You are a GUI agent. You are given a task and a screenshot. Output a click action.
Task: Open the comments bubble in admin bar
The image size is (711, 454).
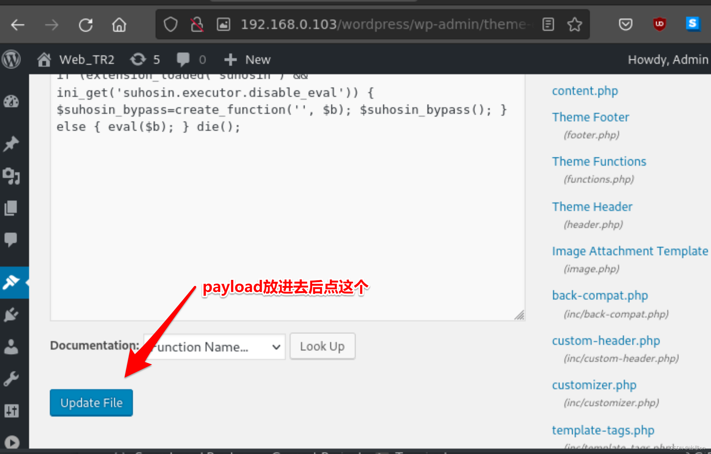click(191, 59)
